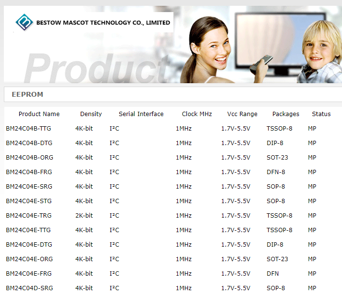Image resolution: width=342 pixels, height=296 pixels.
Task: Open product BM24C04B-TTG
Action: click(28, 129)
